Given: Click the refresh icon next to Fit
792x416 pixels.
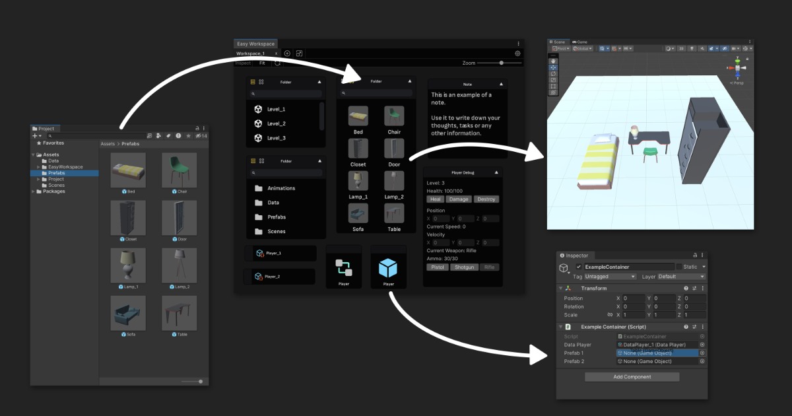Looking at the screenshot, I should [x=278, y=63].
